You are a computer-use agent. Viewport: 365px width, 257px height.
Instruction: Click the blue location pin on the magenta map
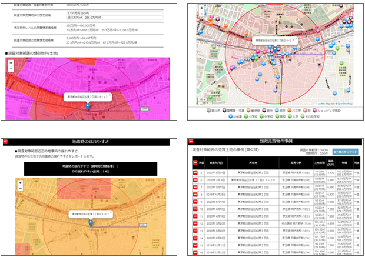pyautogui.click(x=88, y=106)
